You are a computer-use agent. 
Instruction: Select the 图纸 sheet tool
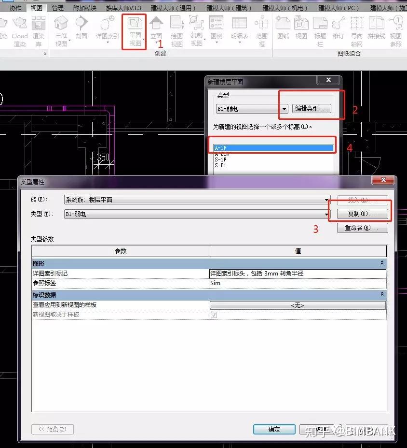pyautogui.click(x=283, y=28)
